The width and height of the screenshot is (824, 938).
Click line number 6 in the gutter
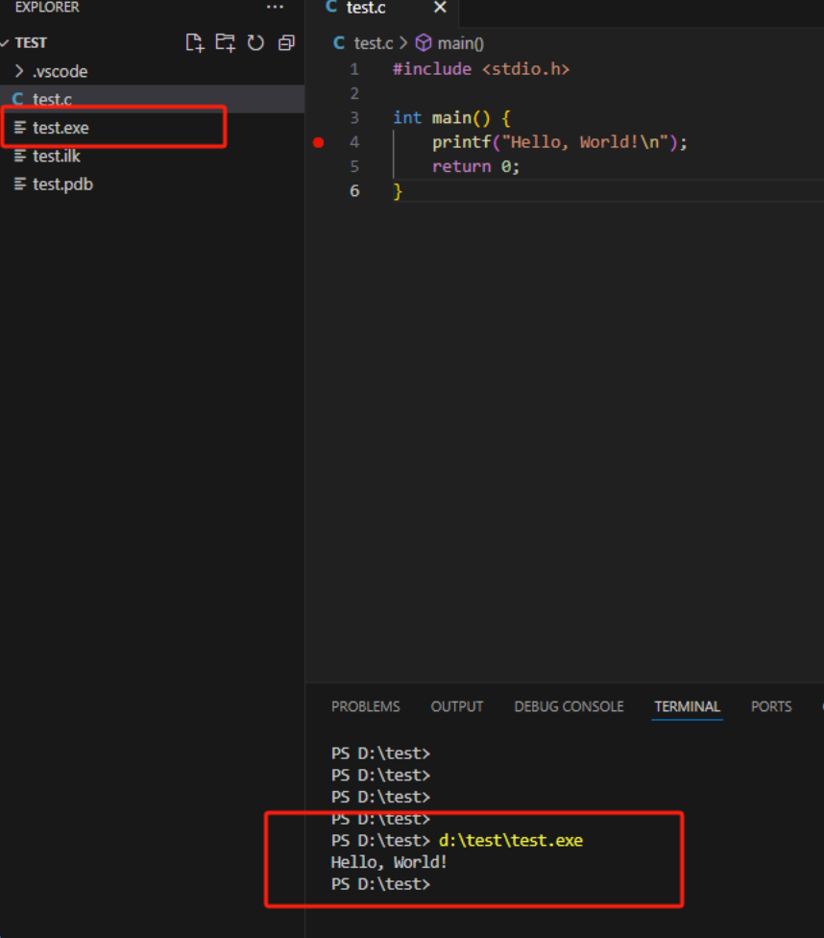[x=354, y=190]
